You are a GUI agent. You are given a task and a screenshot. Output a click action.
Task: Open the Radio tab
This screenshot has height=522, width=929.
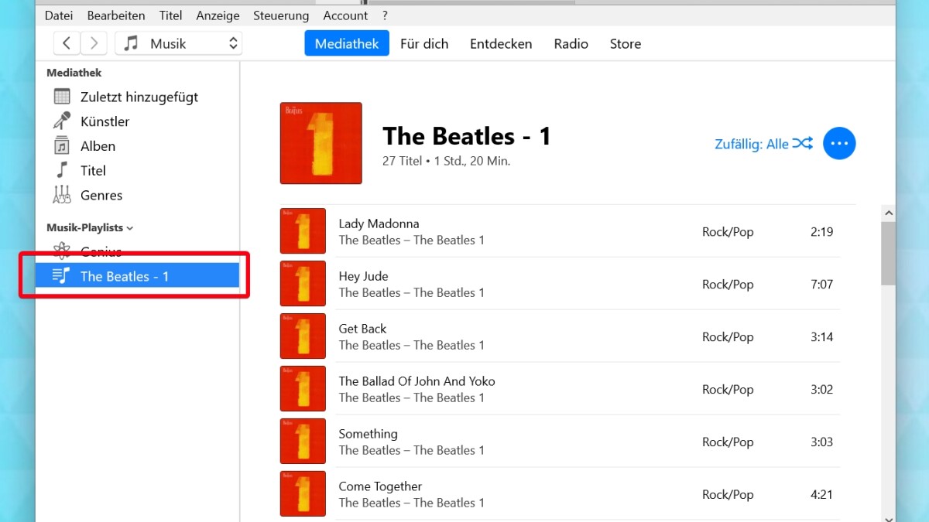571,44
